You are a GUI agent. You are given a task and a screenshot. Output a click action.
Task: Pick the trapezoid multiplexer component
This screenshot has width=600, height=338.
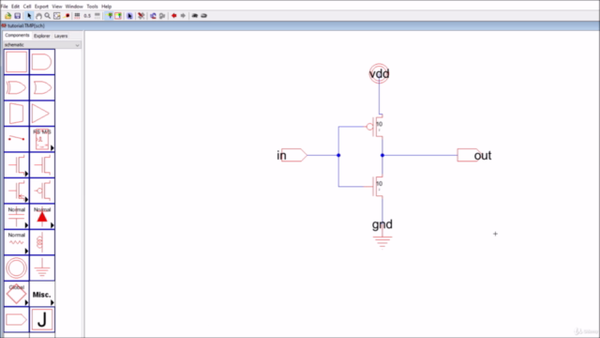tap(17, 114)
